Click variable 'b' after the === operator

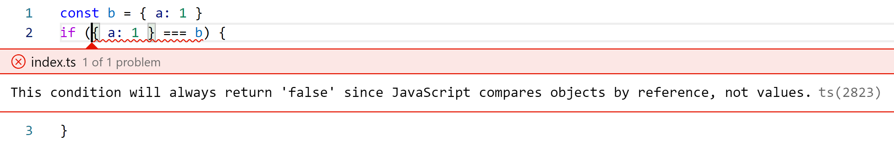point(199,33)
